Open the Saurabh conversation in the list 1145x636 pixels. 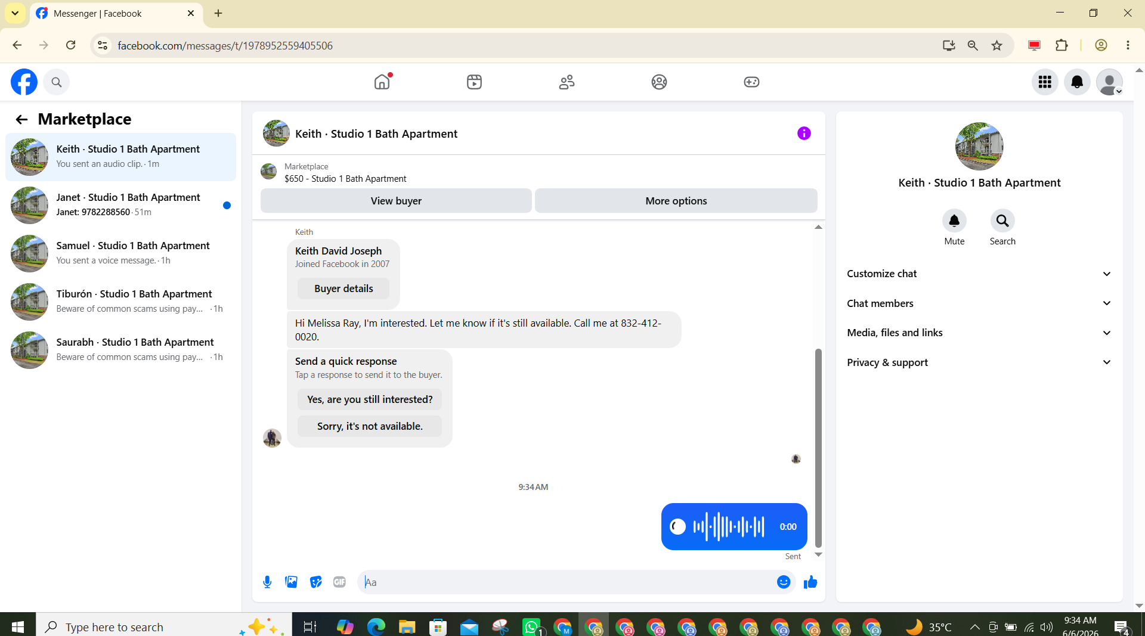pyautogui.click(x=121, y=350)
